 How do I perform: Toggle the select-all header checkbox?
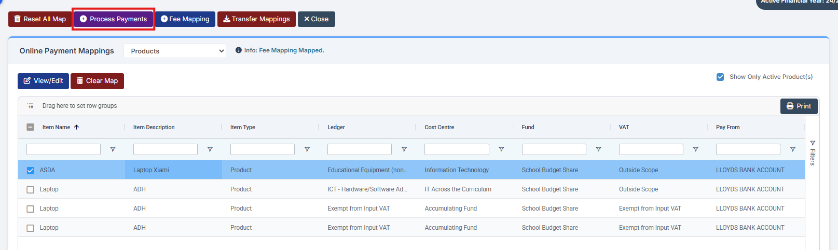point(30,127)
